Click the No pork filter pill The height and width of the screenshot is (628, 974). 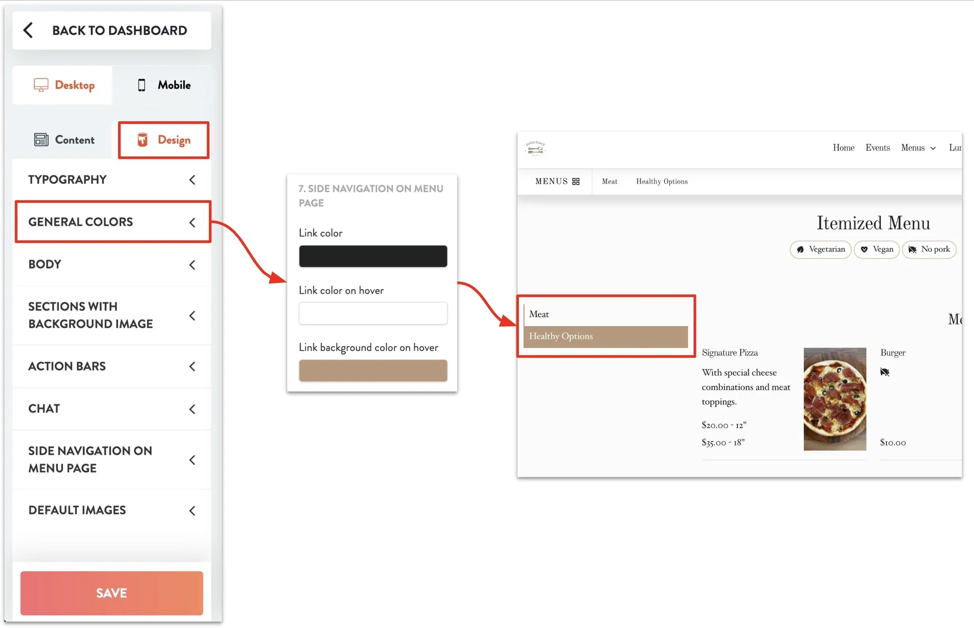click(x=929, y=250)
